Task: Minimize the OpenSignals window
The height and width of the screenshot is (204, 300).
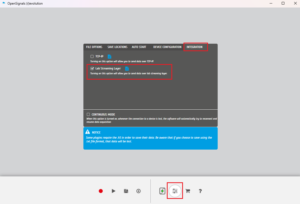Action: [271, 3]
